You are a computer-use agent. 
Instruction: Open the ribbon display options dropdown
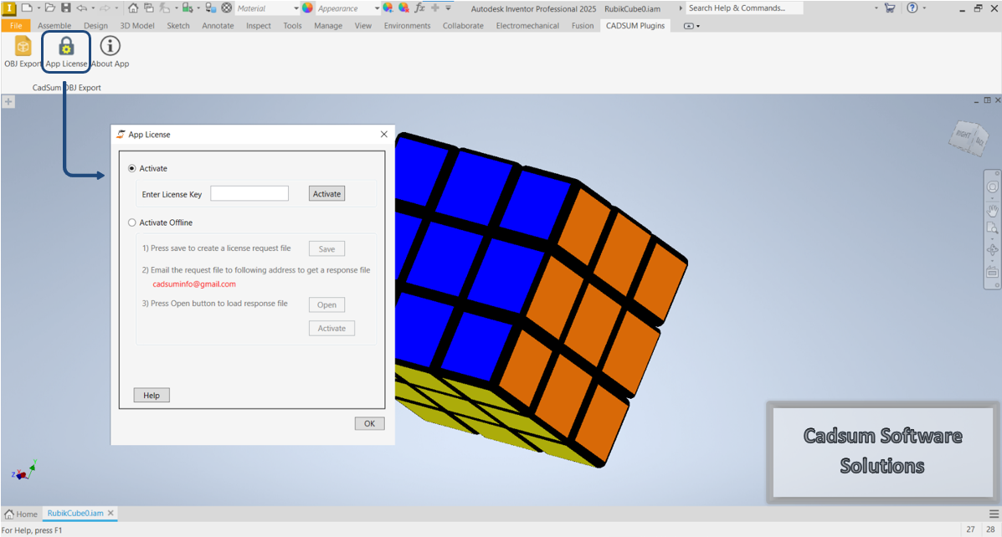691,26
